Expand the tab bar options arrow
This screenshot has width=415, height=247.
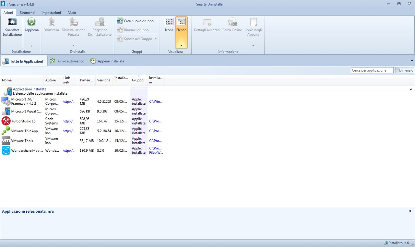pyautogui.click(x=412, y=61)
